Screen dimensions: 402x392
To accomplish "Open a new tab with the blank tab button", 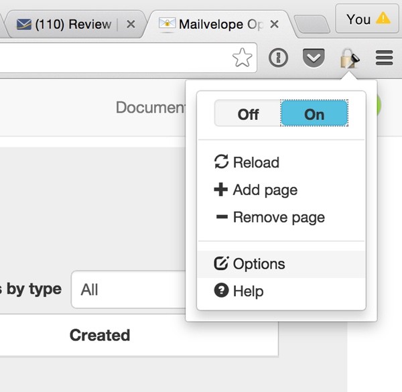I will (x=312, y=24).
